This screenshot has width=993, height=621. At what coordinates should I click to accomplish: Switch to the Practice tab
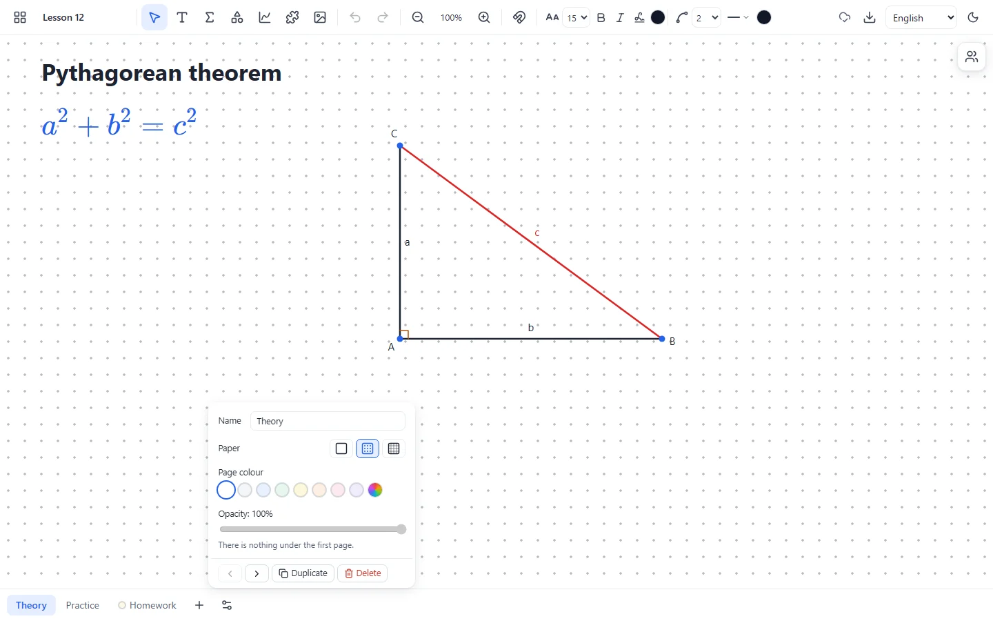(x=83, y=605)
